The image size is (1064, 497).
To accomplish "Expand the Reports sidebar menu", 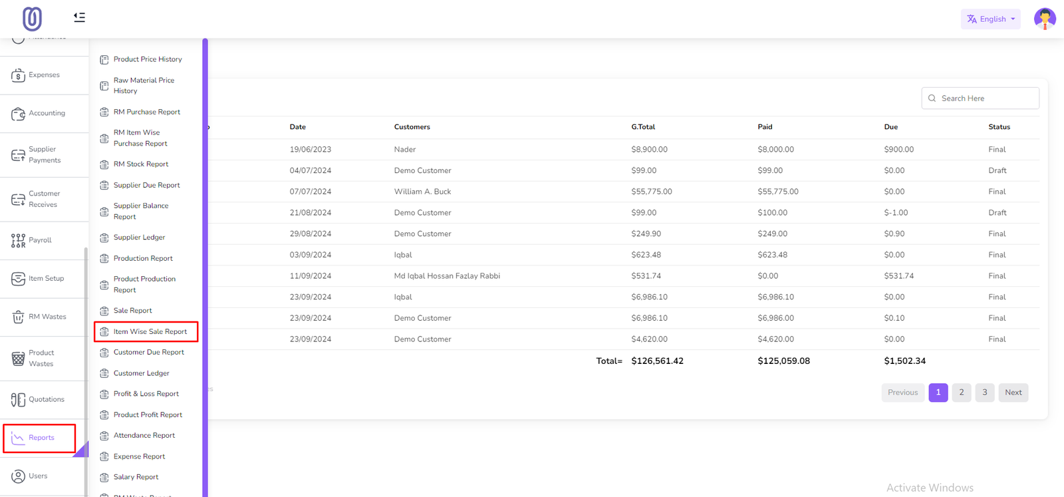I will [x=40, y=438].
